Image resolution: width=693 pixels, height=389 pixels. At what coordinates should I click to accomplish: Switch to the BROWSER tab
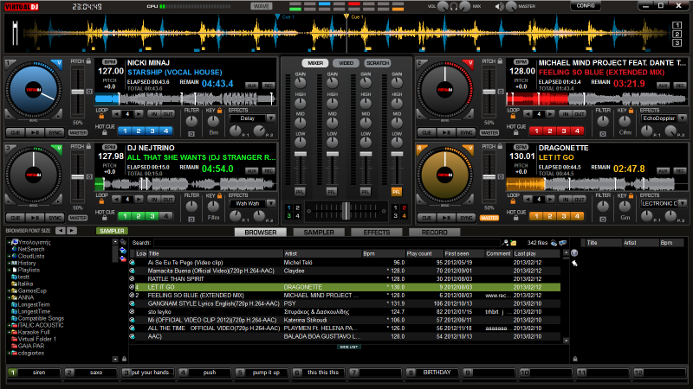pyautogui.click(x=261, y=232)
